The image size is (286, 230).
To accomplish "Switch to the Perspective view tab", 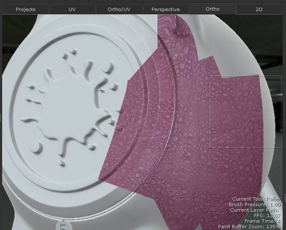I will click(x=165, y=9).
